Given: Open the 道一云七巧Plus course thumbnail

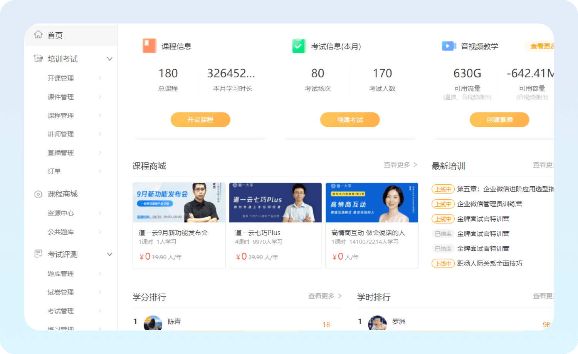Looking at the screenshot, I should click(x=275, y=203).
